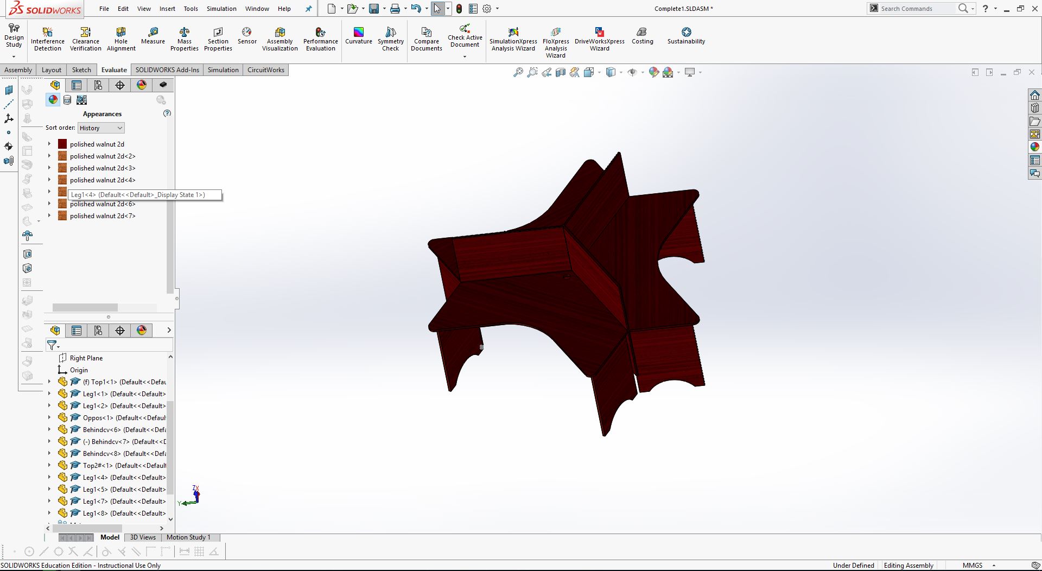The width and height of the screenshot is (1042, 571).
Task: Open the Tools menu
Action: coord(191,9)
